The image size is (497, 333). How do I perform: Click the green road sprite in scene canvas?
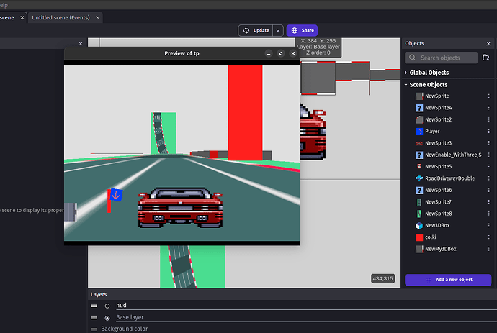[x=192, y=267]
